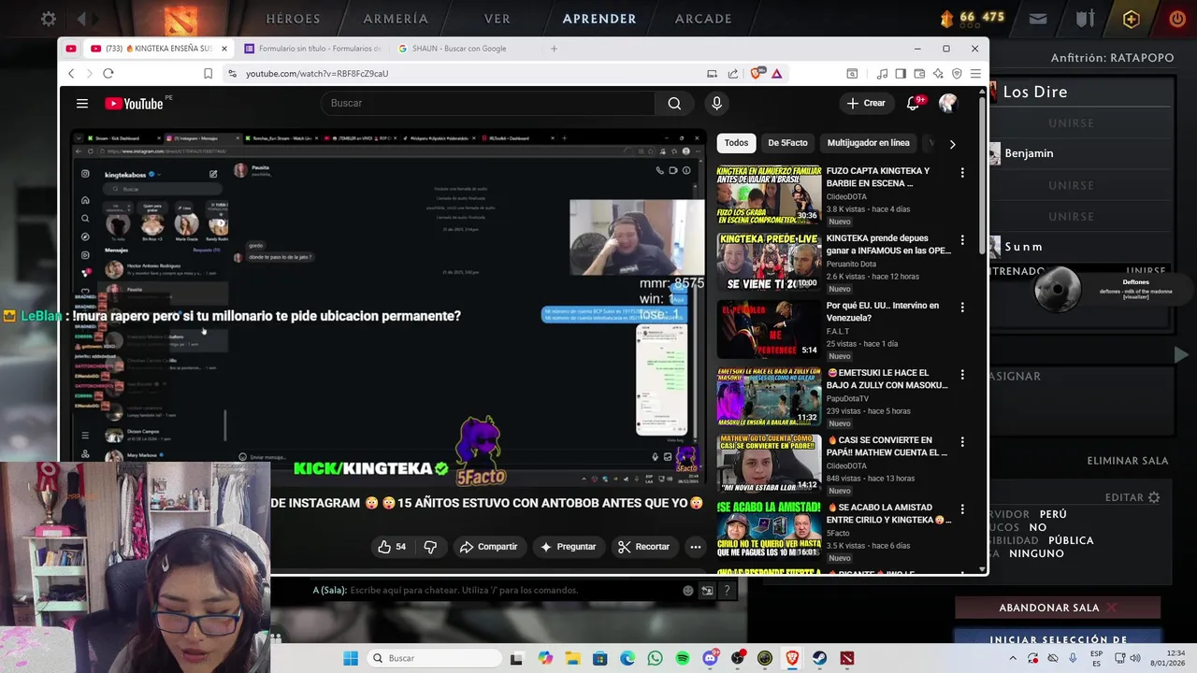Click the Brave Rewards triangle icon
The width and height of the screenshot is (1197, 673).
click(776, 73)
